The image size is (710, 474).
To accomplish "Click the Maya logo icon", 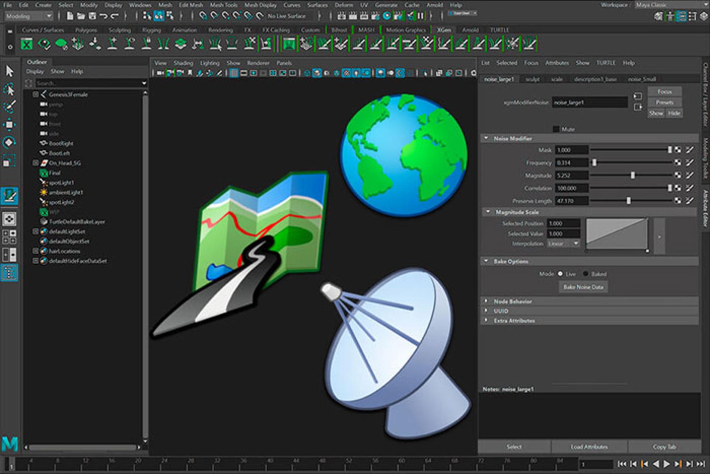I will click(10, 444).
